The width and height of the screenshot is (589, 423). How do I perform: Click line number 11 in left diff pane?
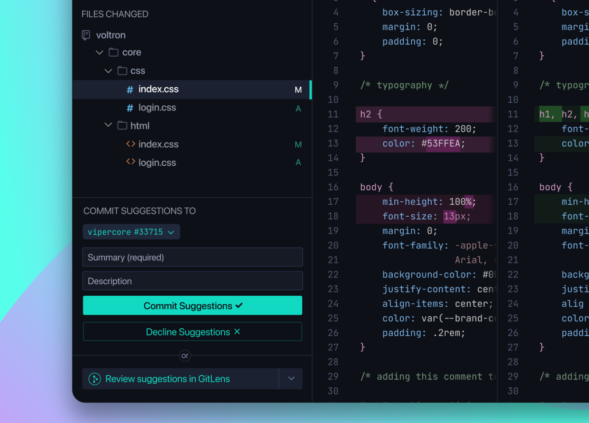click(333, 114)
